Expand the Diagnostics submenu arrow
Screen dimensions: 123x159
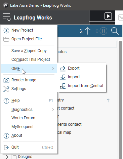[53, 110]
